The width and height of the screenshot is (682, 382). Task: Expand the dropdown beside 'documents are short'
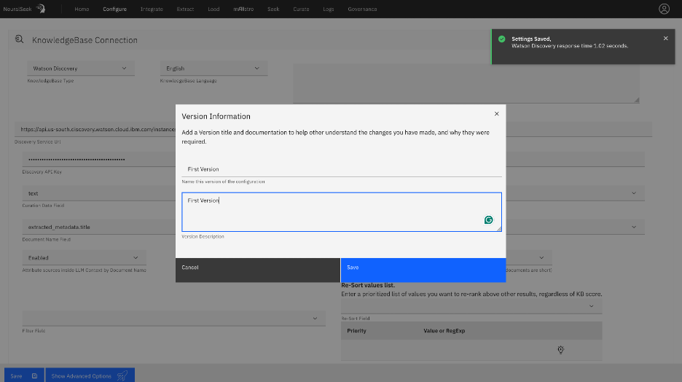[x=541, y=257]
